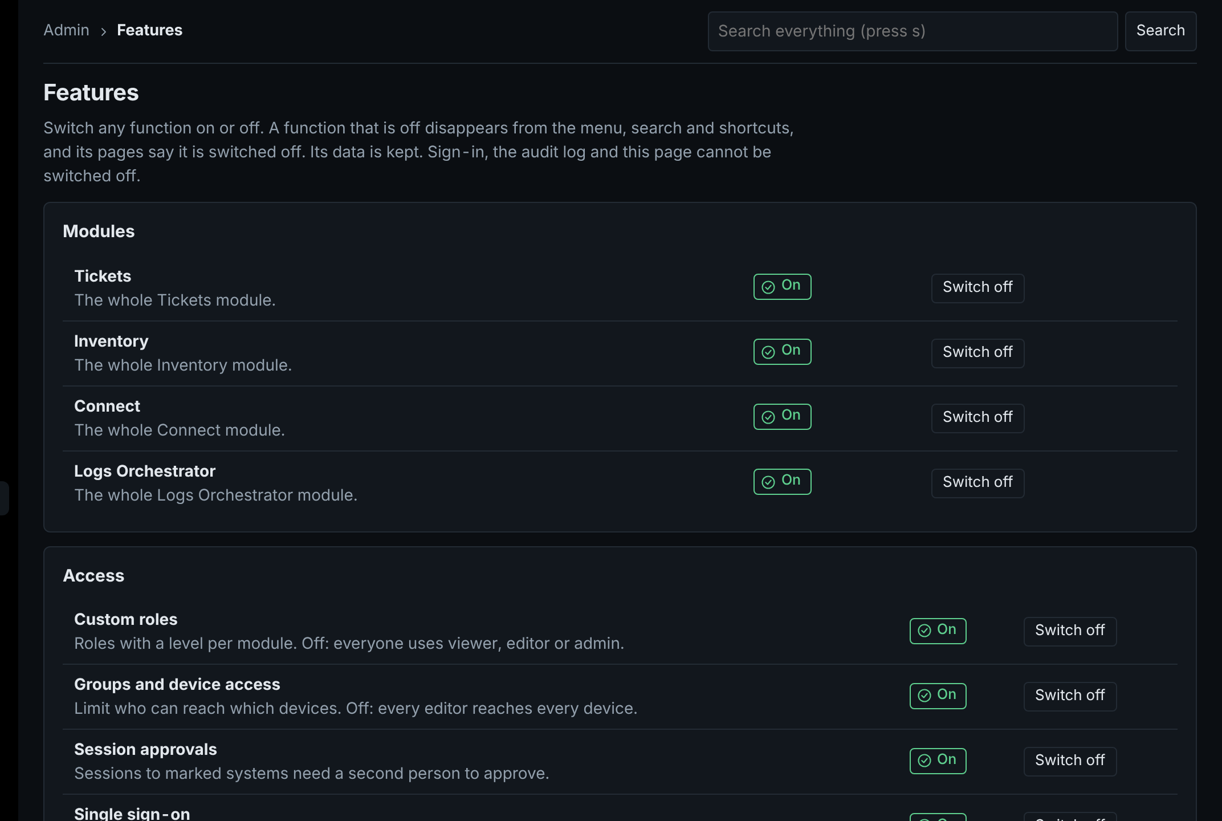
Task: Click the Search button
Action: coord(1160,31)
